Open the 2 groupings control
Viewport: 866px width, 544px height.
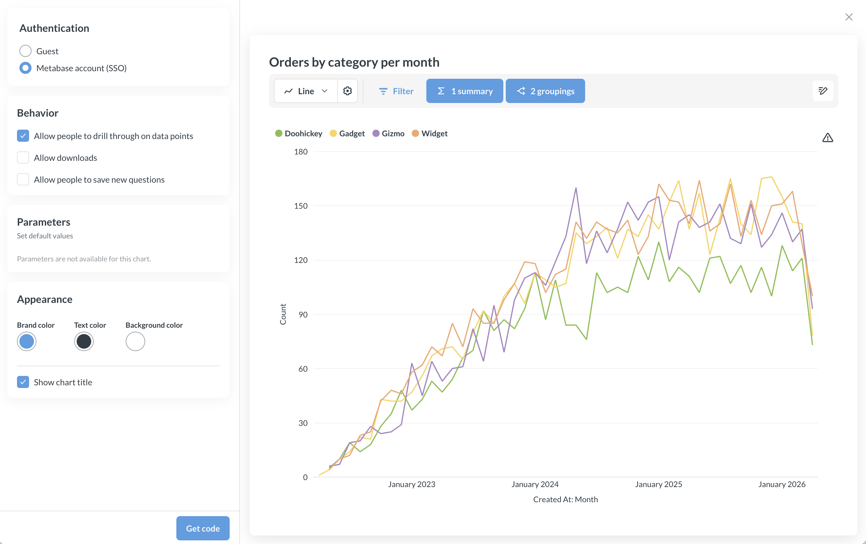click(545, 91)
